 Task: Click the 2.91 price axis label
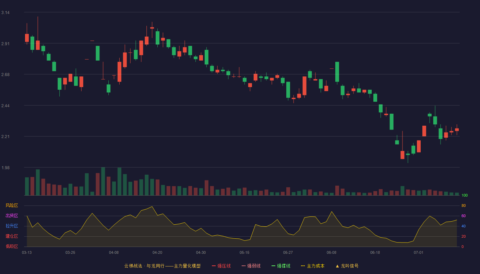click(x=5, y=44)
